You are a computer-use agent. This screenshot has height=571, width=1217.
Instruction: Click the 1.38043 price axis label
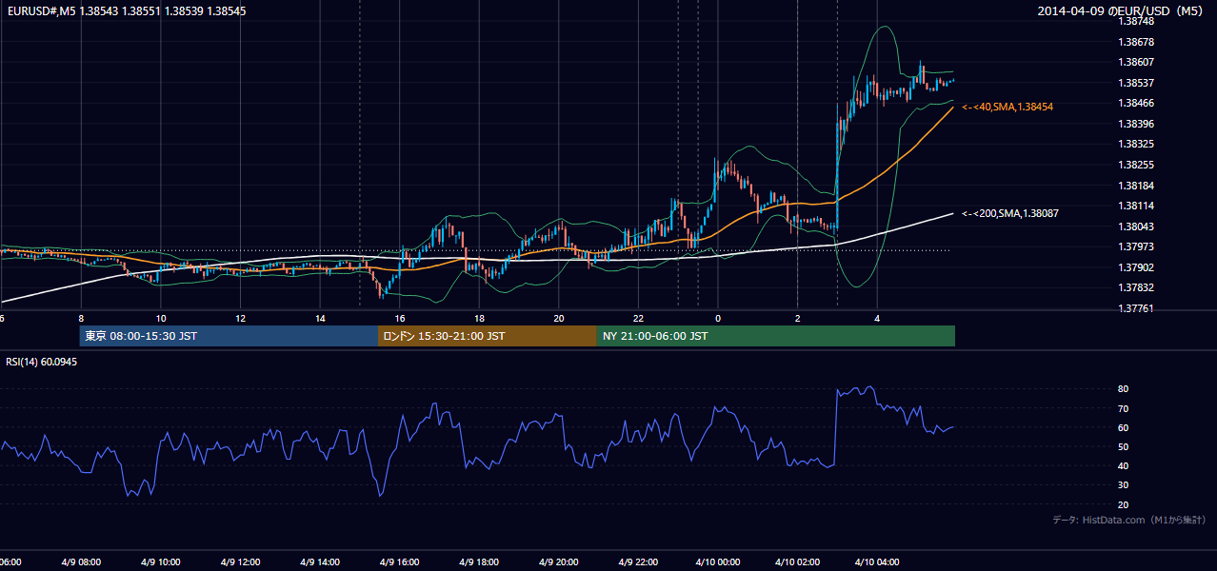coord(1137,226)
